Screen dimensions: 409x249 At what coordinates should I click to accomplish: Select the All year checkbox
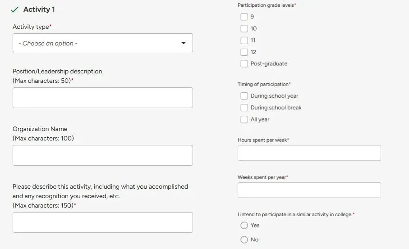(244, 119)
